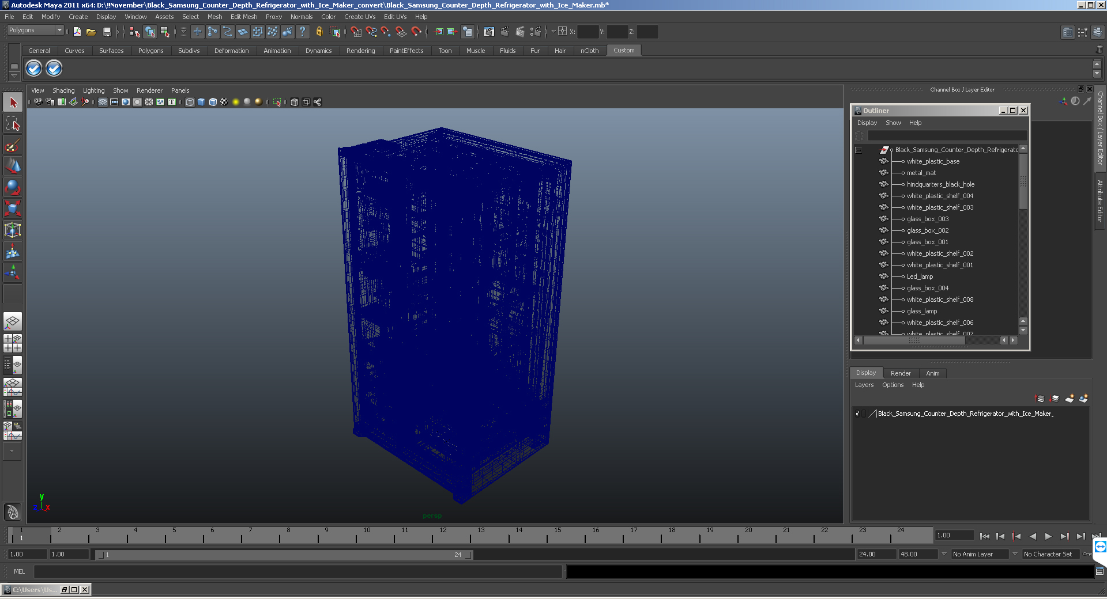Toggle wireframe viewport shading cube
Screen dimensions: 1107x599
[190, 102]
